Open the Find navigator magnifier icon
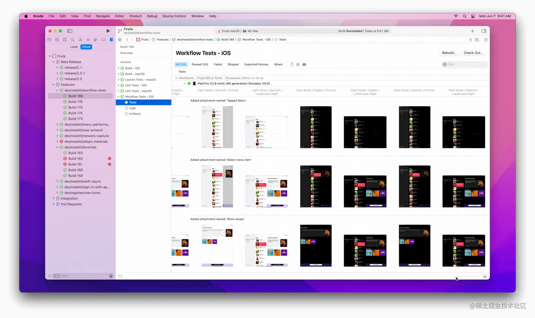The height and width of the screenshot is (318, 535). (73, 40)
